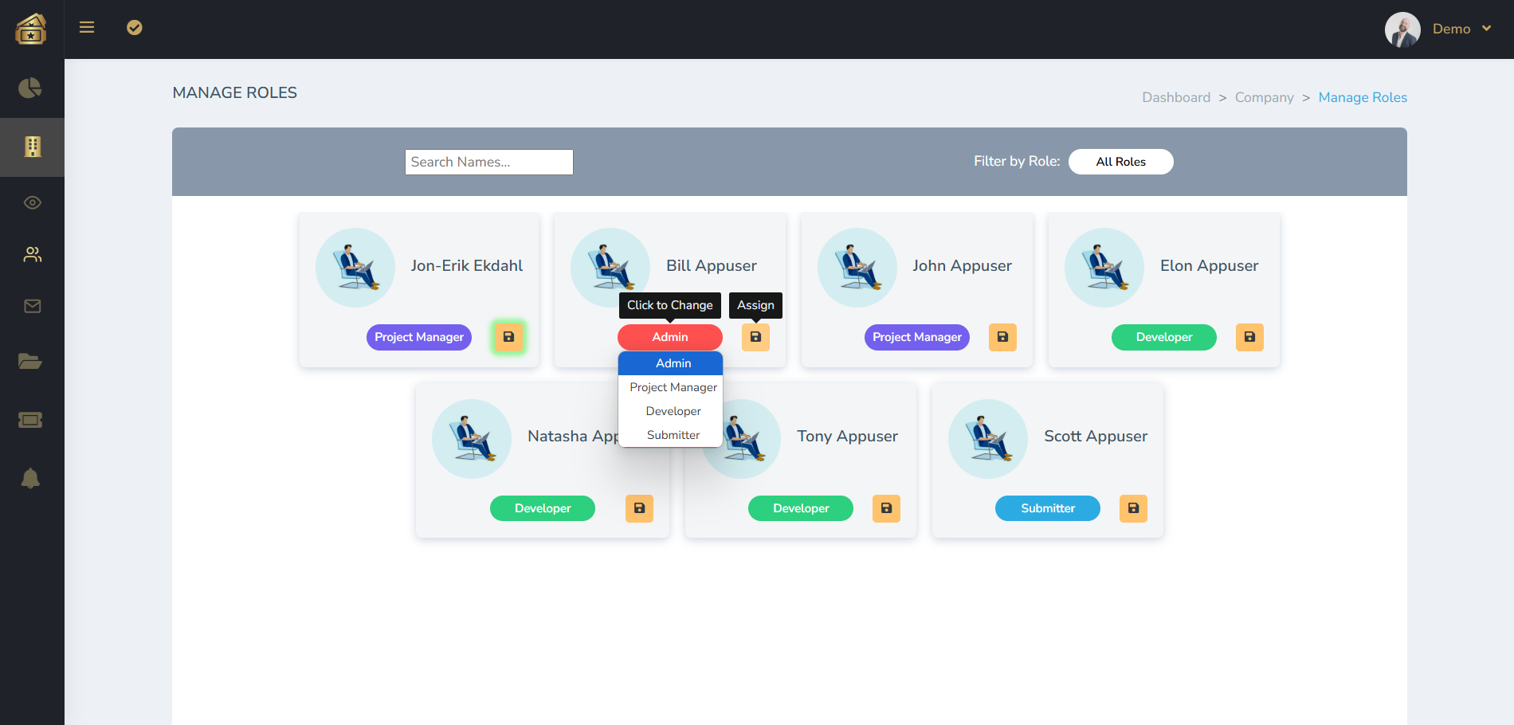
Task: Select Project Manager in the open role list
Action: click(x=671, y=387)
